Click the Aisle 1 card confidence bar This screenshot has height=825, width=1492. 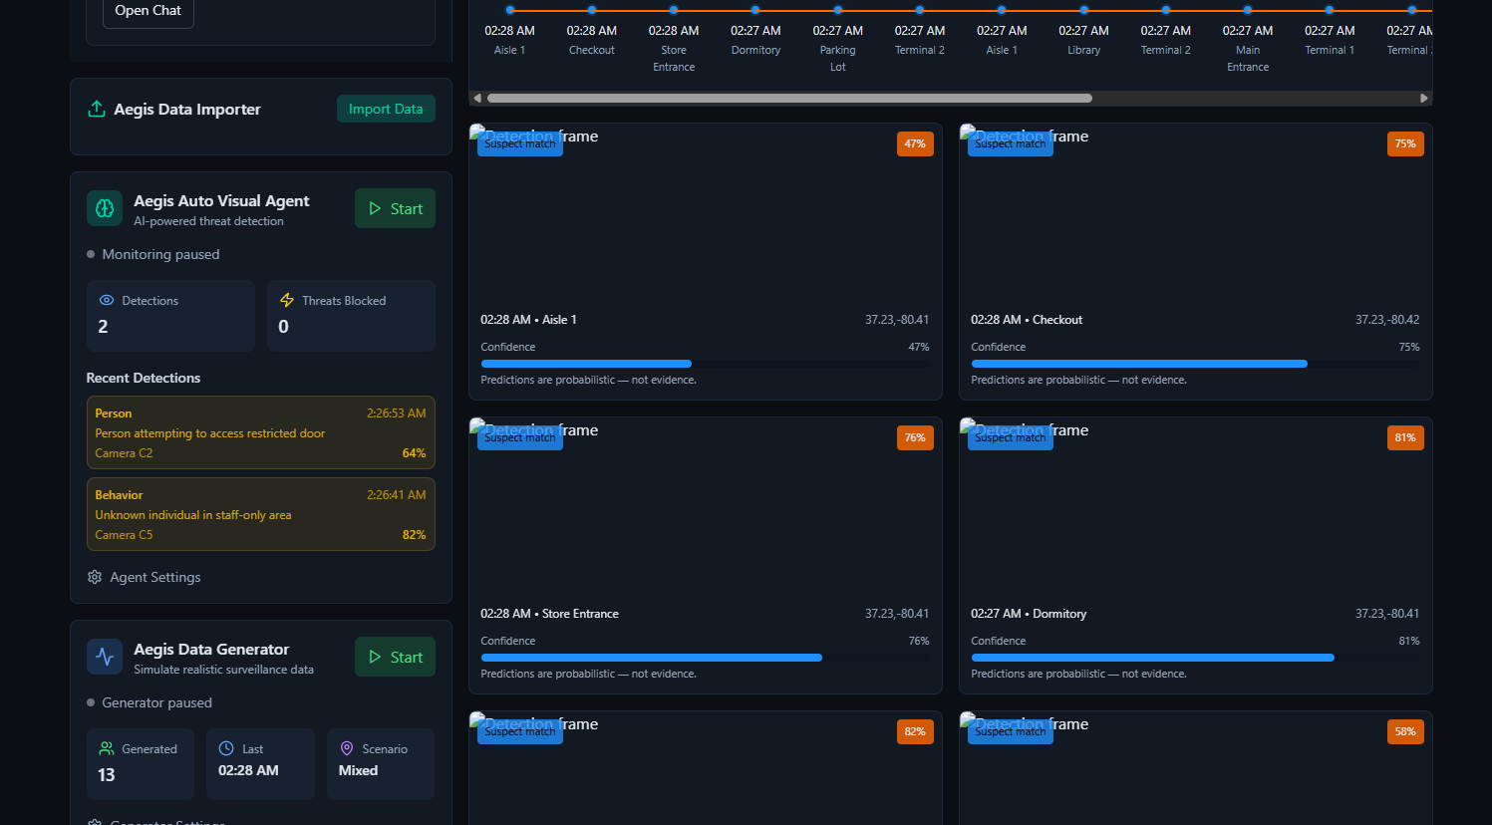point(705,364)
